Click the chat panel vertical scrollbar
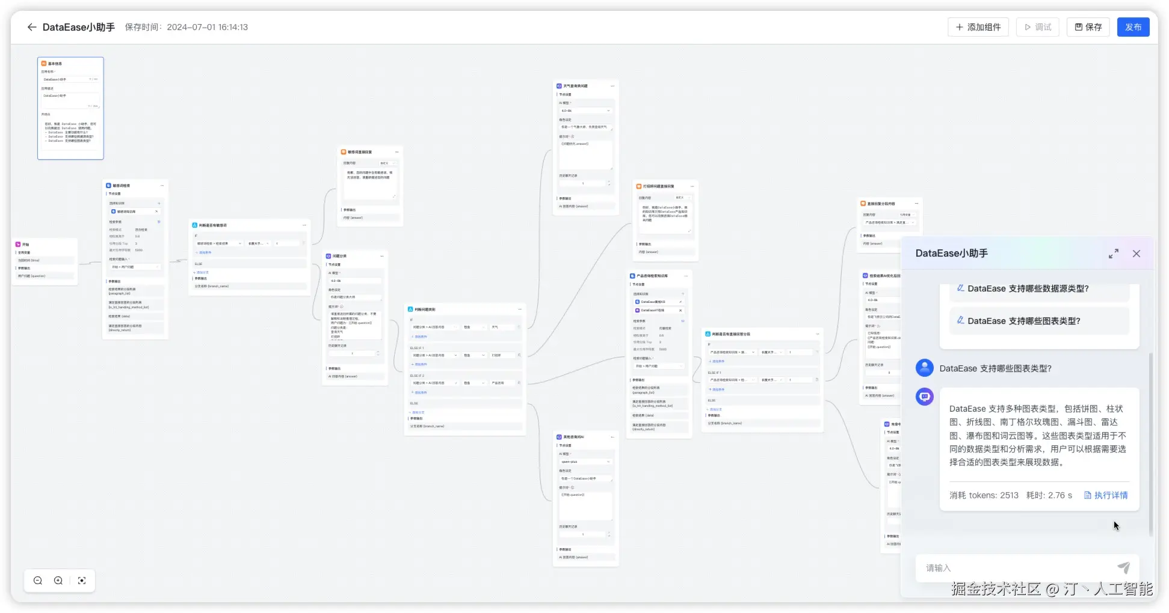1169x613 pixels. click(1150, 444)
